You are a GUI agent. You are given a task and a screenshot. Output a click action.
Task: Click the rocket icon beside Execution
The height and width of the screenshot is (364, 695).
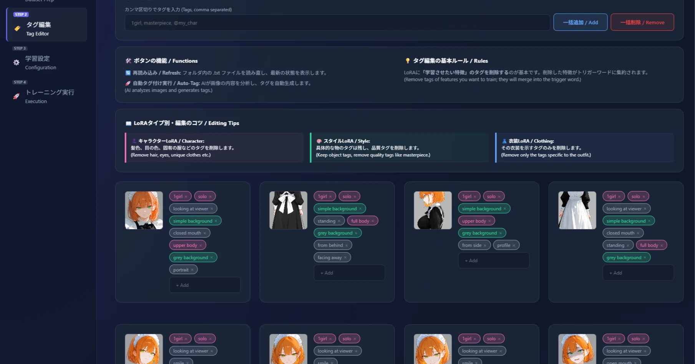click(x=16, y=96)
